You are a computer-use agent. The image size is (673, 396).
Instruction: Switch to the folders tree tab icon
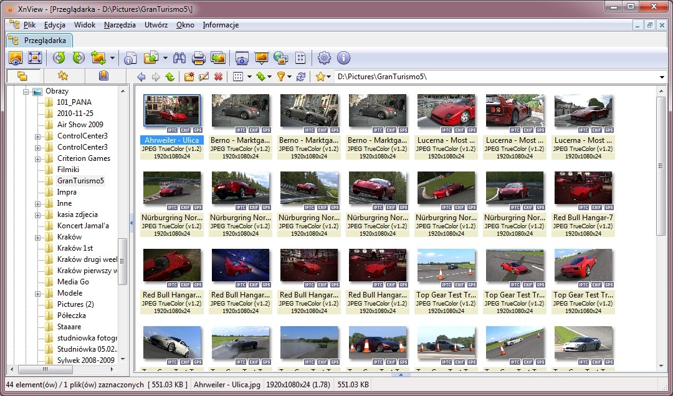click(22, 76)
